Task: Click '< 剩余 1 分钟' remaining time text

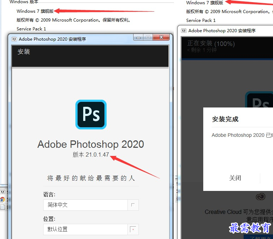Action: coord(202,50)
